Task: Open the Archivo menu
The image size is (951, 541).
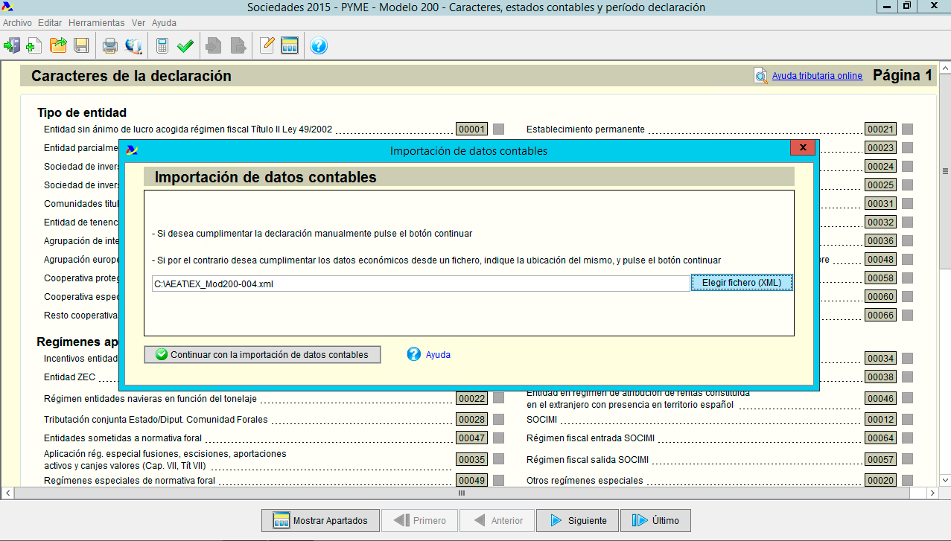Action: [x=17, y=23]
